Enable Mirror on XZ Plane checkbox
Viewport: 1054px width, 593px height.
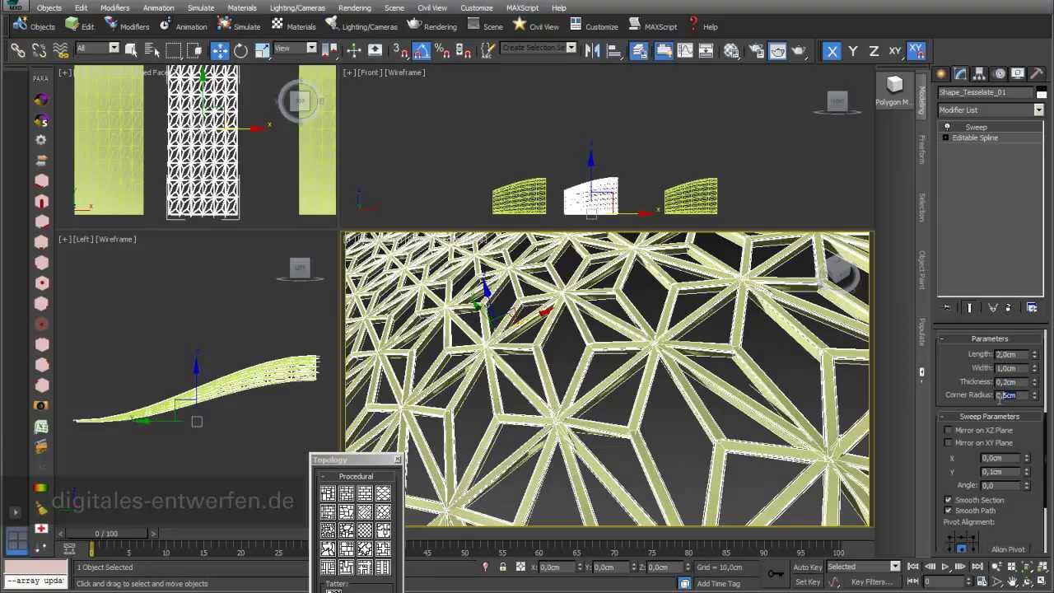click(948, 430)
